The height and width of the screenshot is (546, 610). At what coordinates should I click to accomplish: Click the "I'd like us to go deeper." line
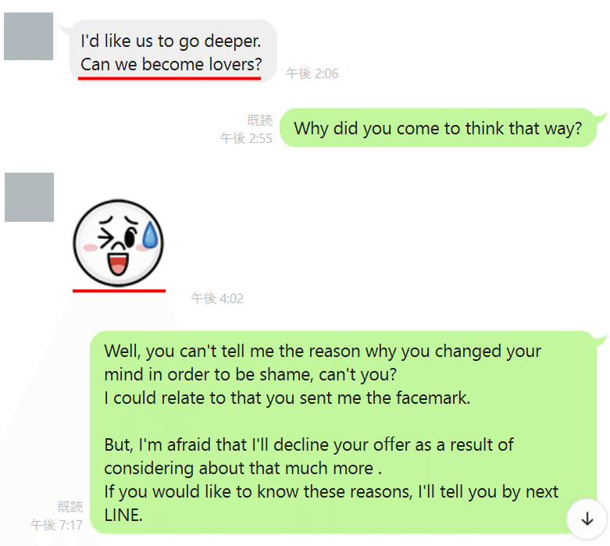click(171, 41)
